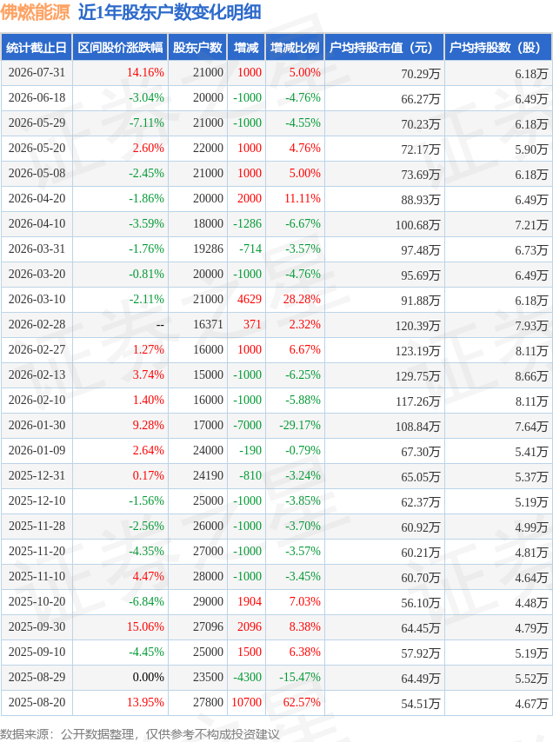Click the -7000 decrease cell
This screenshot has width=553, height=742.
[x=247, y=425]
